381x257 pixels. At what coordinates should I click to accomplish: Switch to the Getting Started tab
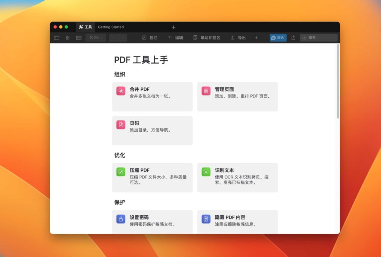pos(111,27)
